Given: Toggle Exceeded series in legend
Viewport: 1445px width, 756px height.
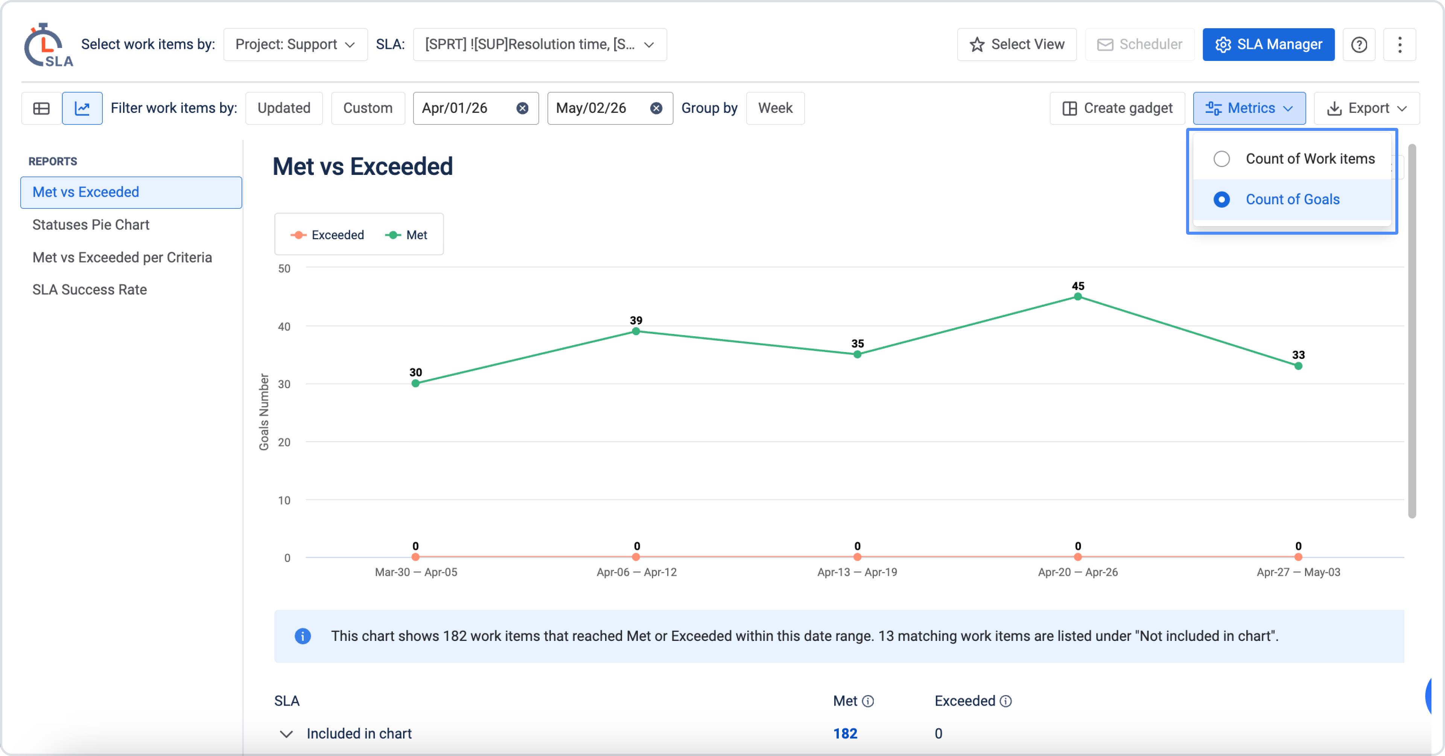Looking at the screenshot, I should click(x=327, y=235).
